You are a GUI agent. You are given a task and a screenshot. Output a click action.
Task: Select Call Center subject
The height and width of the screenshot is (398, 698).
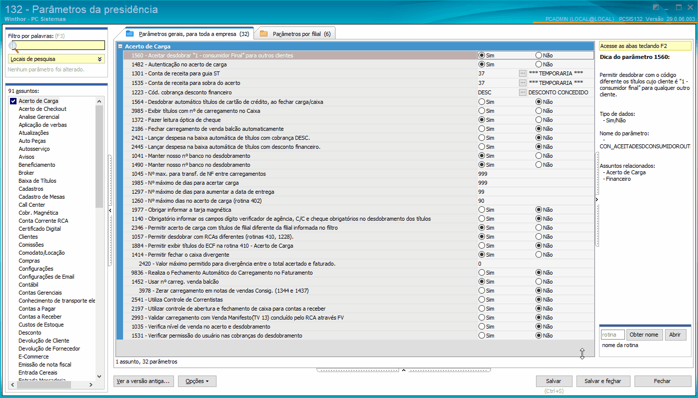[x=32, y=205]
